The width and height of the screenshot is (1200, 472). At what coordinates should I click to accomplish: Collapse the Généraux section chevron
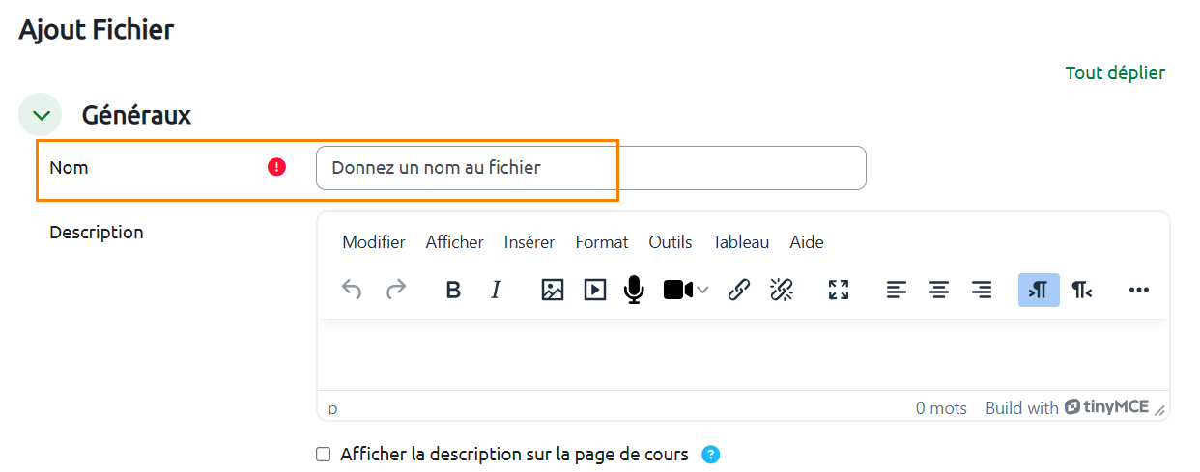(x=41, y=115)
